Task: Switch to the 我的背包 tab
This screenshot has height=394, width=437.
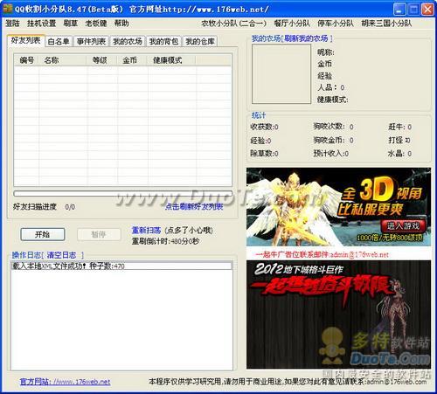Action: coord(163,42)
